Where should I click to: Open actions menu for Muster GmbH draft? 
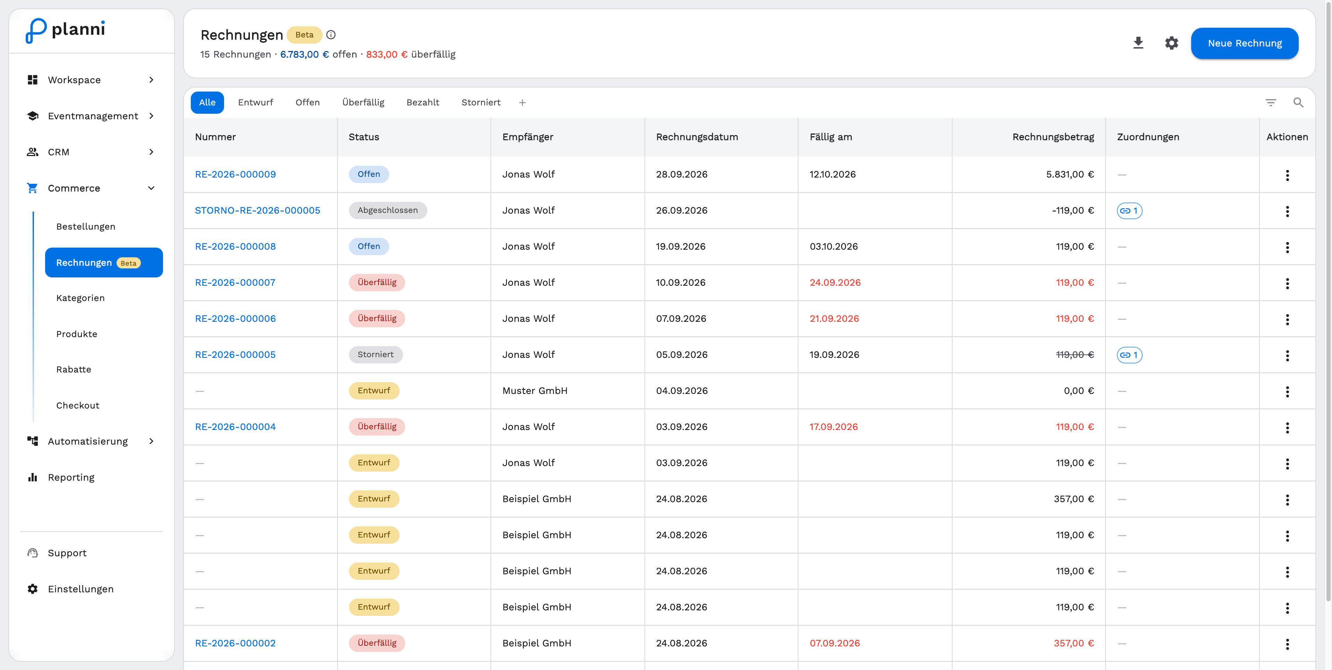click(1287, 391)
